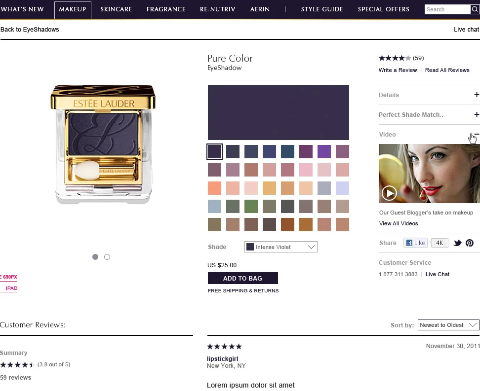
Task: Click the phone number 1 877 311 3883
Action: pyautogui.click(x=398, y=274)
